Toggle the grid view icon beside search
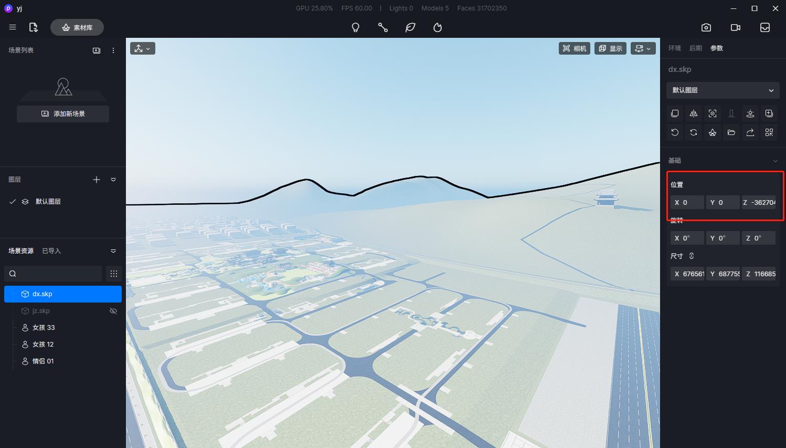 [114, 274]
